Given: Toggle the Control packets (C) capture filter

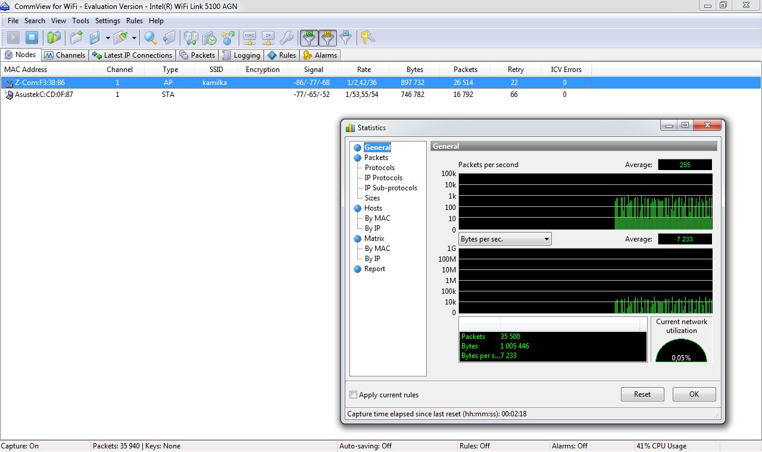Looking at the screenshot, I should [x=346, y=38].
